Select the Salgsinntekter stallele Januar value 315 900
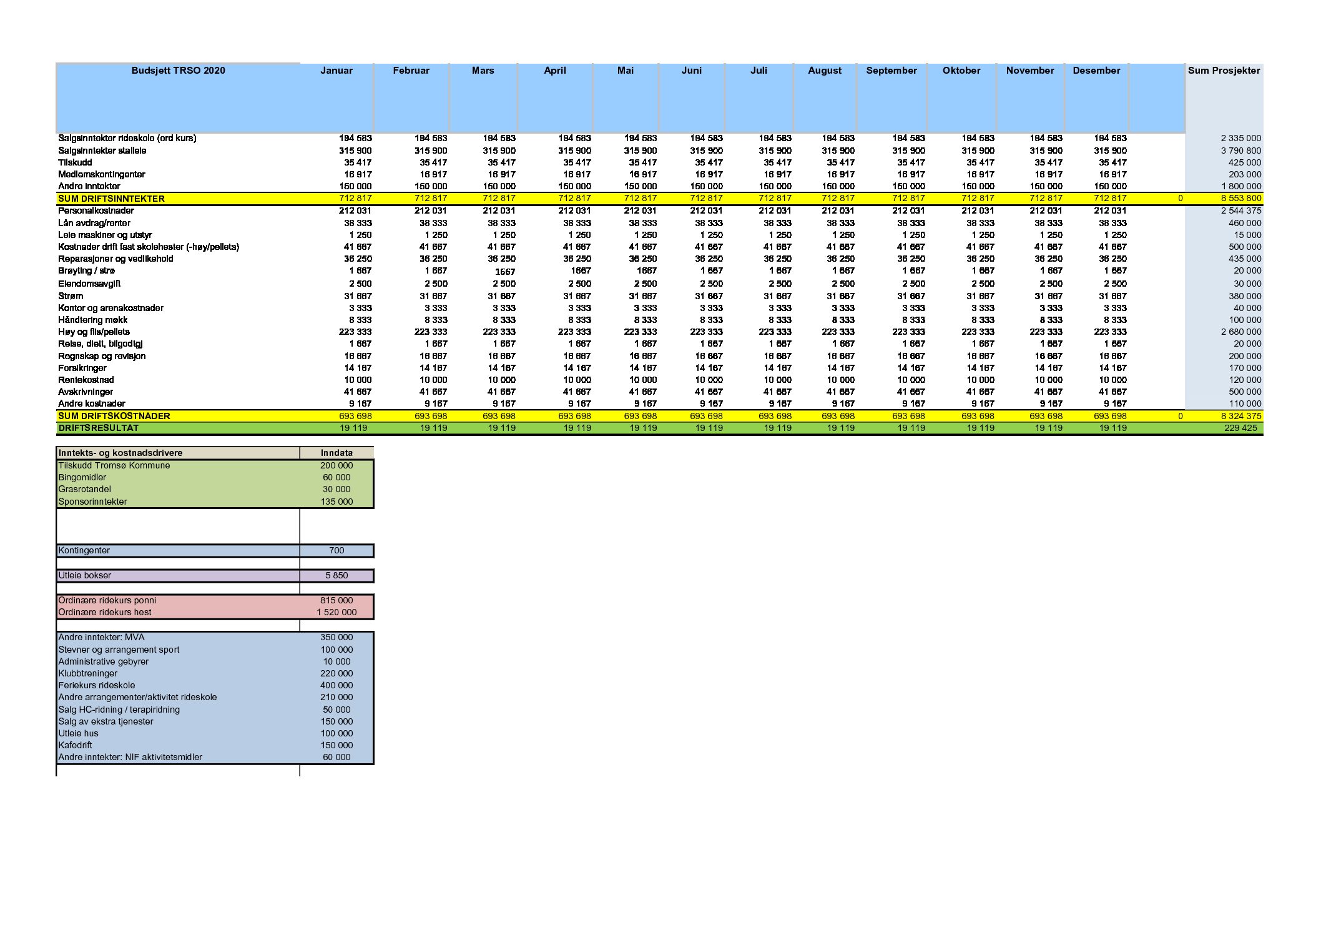 coord(355,151)
